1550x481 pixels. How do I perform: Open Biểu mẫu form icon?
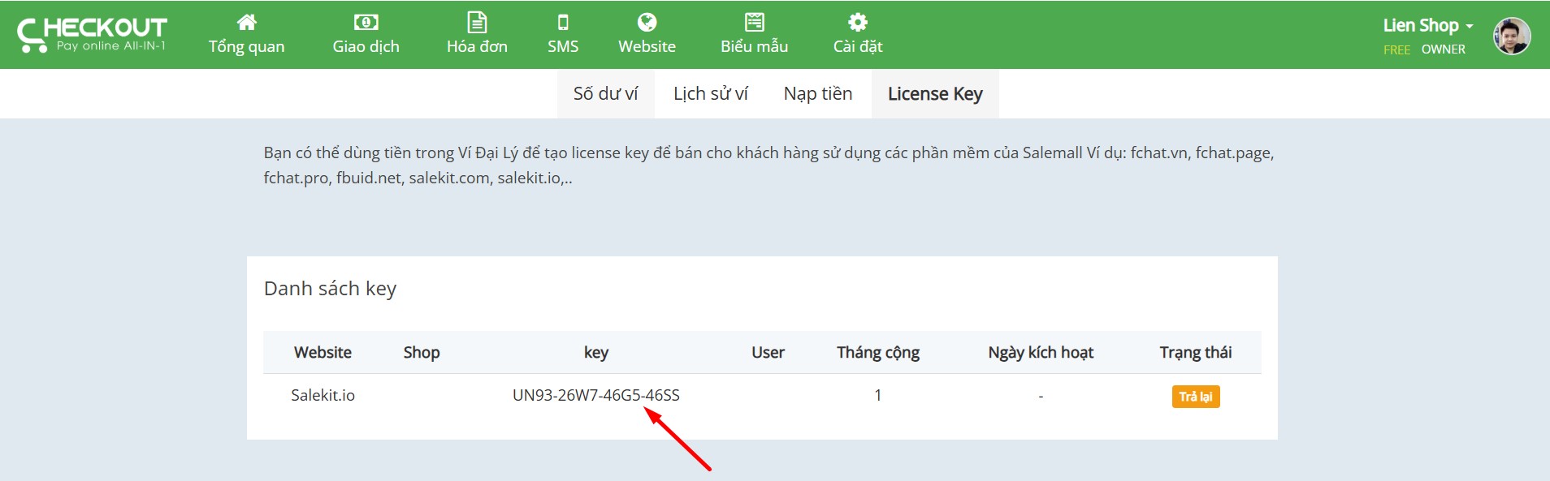pos(754,22)
